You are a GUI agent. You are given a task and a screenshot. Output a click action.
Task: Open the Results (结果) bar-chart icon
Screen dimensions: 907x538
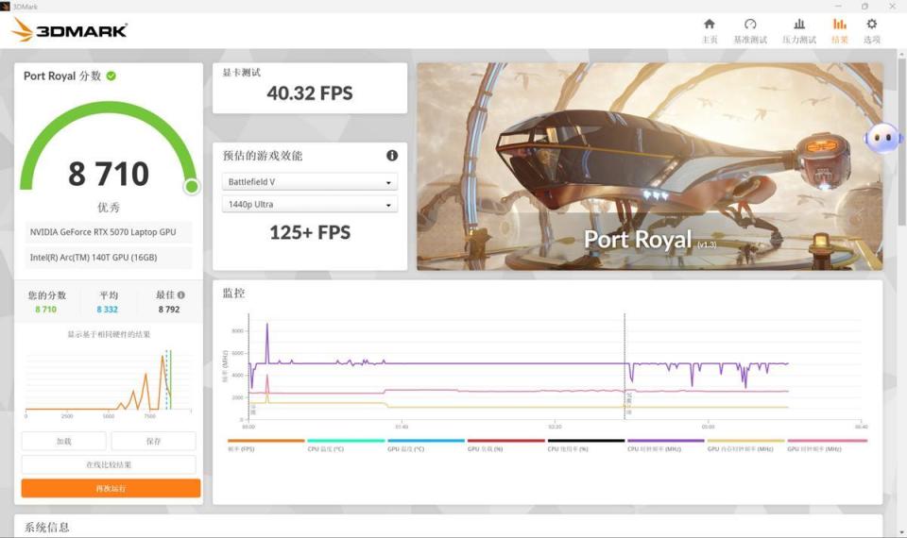point(839,25)
